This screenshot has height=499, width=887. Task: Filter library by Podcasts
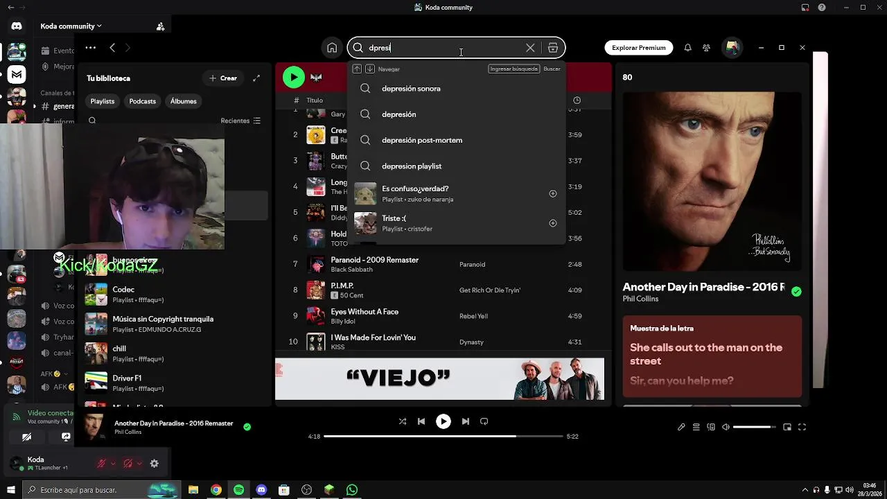coord(142,101)
